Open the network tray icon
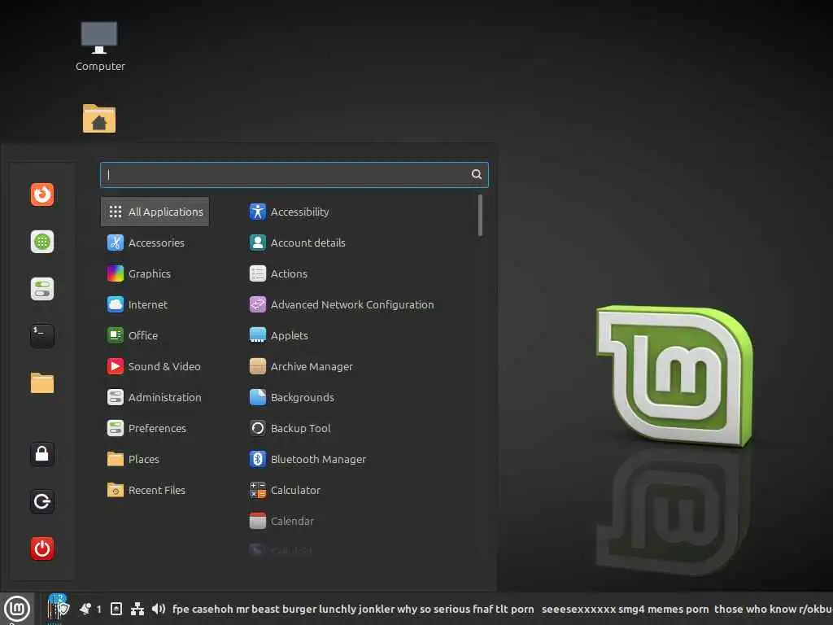 137,609
